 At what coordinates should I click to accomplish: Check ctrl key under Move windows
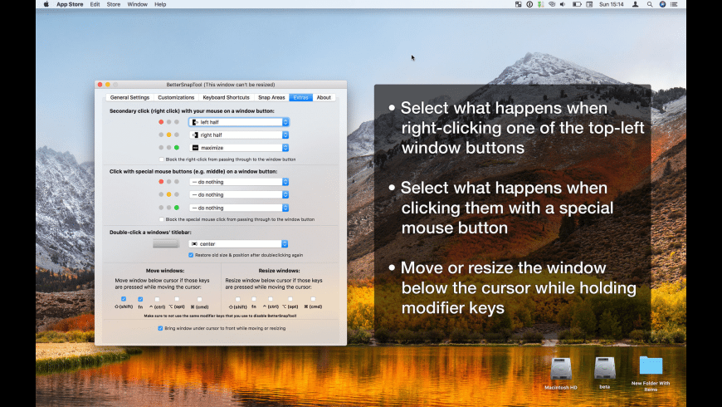(157, 299)
